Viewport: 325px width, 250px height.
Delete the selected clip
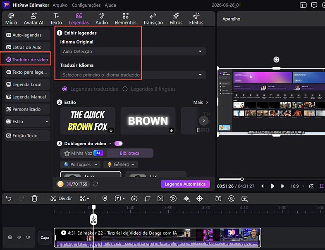click(34, 199)
